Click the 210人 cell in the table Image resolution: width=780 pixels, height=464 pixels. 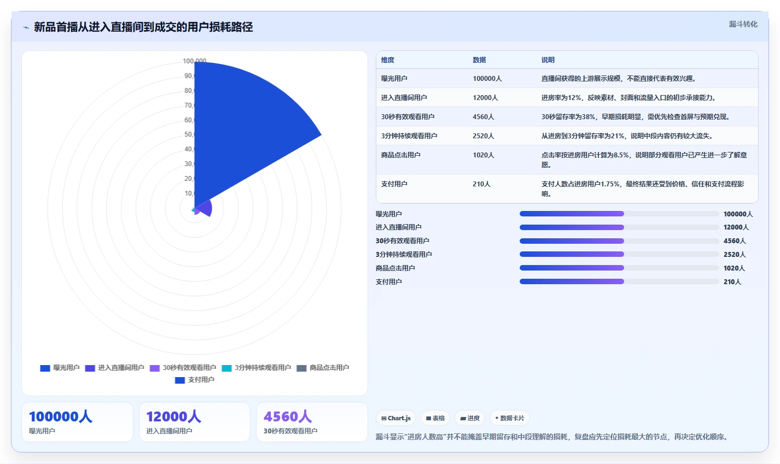(482, 184)
